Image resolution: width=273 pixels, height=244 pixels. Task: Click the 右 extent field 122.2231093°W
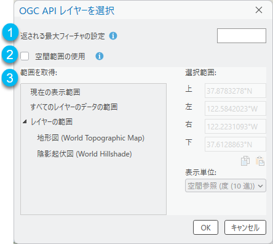coord(235,126)
